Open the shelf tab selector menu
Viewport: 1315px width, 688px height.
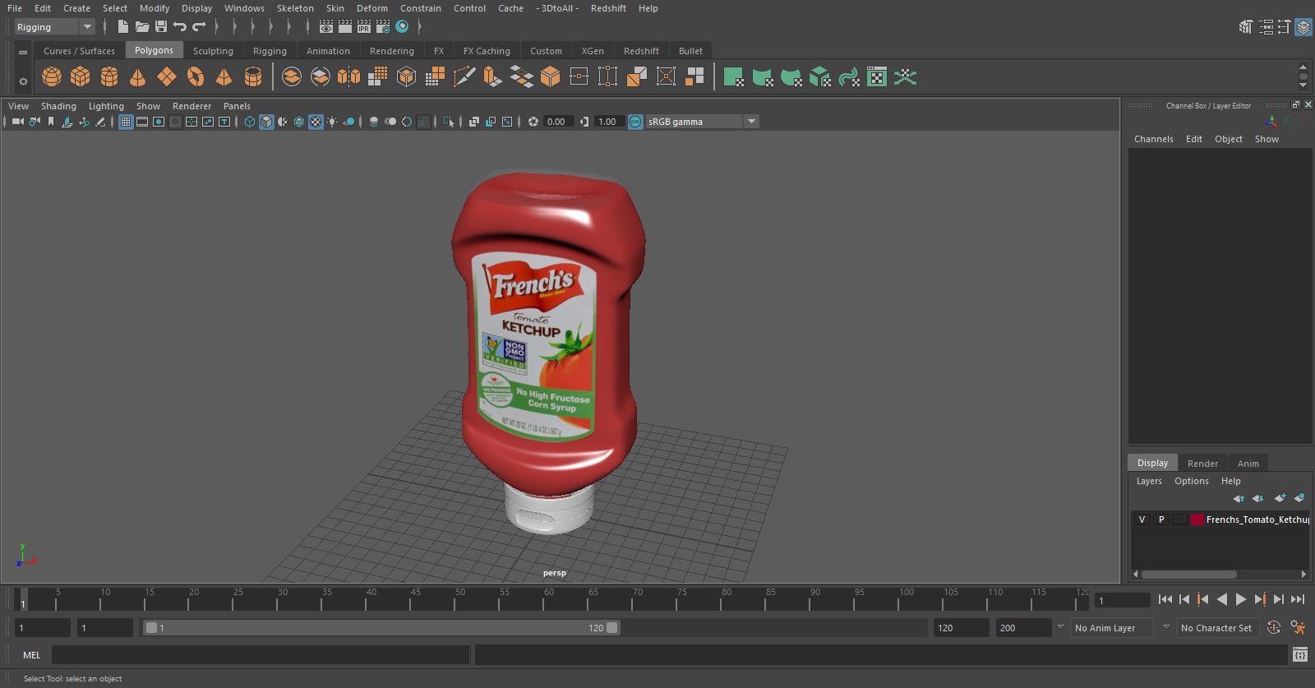tap(23, 52)
